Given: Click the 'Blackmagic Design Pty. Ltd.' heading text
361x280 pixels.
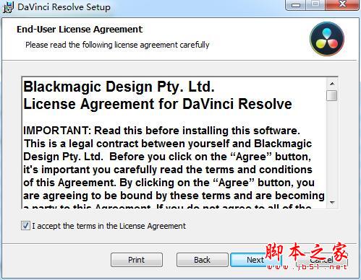Looking at the screenshot, I should point(119,87).
